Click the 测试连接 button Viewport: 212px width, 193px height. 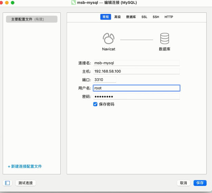click(x=25, y=183)
